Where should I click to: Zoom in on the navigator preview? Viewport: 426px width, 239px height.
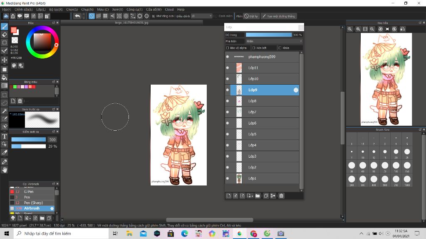pos(358,29)
